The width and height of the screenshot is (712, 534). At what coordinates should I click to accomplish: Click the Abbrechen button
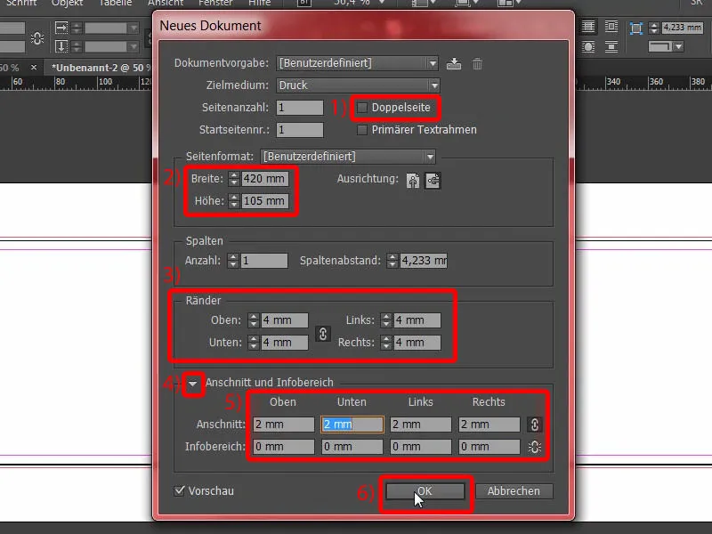pos(514,491)
